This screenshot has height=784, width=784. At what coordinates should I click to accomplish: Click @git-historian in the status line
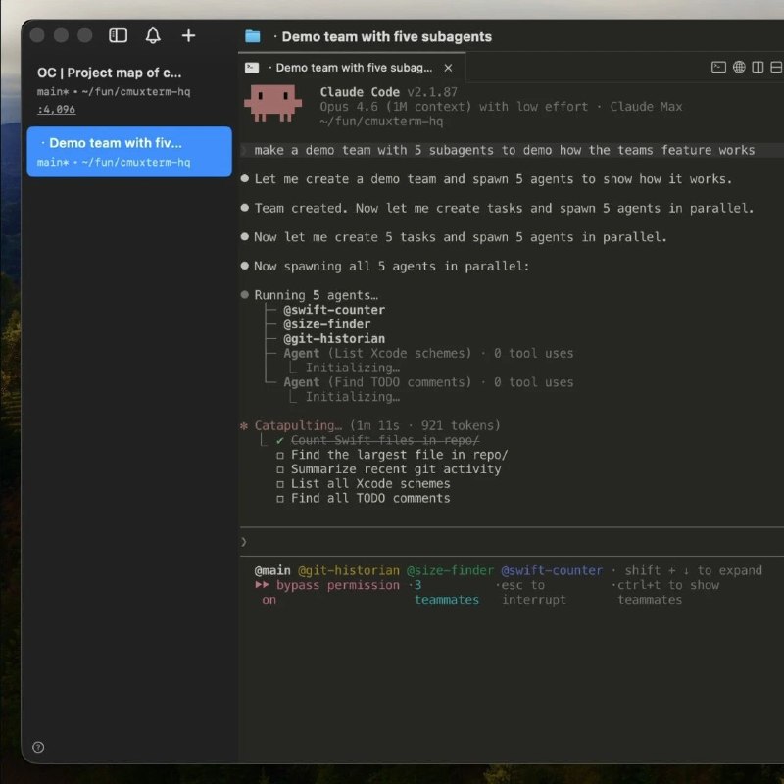349,570
